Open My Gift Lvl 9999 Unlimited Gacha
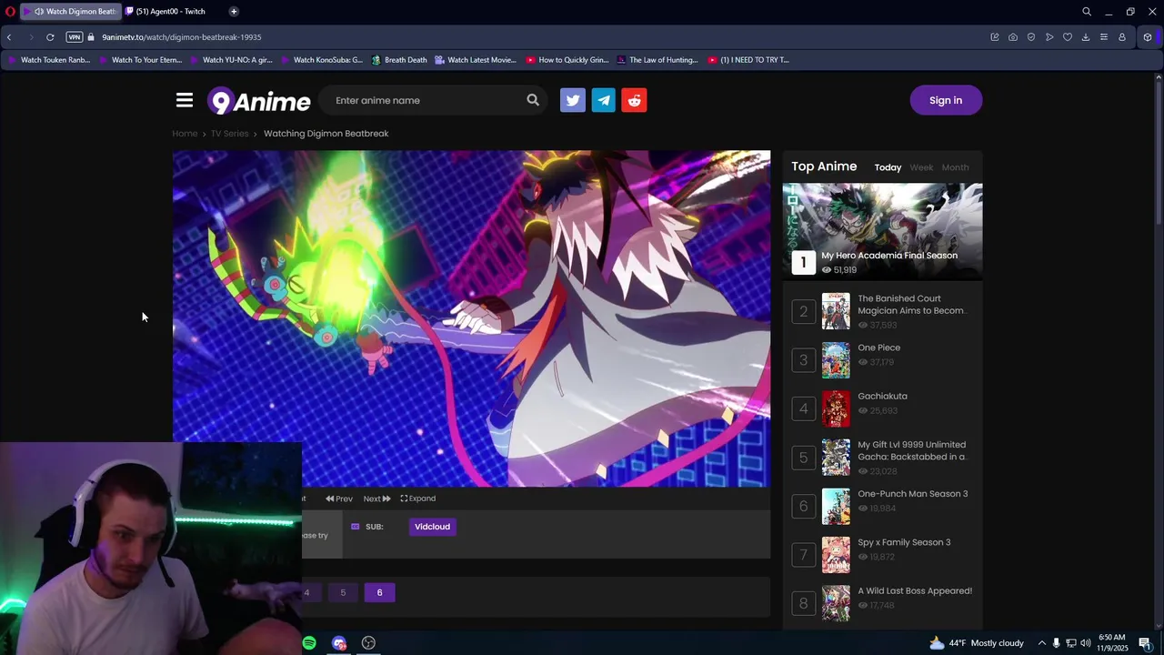This screenshot has height=655, width=1164. [x=912, y=451]
